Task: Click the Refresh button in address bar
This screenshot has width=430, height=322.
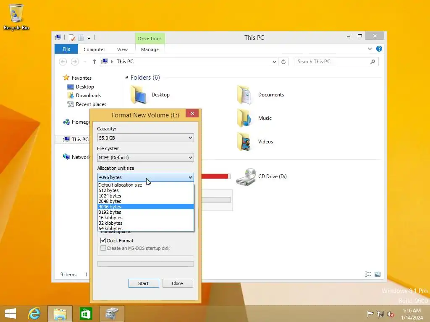Action: [x=283, y=62]
